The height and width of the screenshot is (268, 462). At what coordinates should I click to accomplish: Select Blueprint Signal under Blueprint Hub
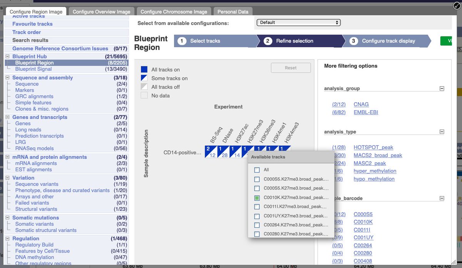(33, 69)
